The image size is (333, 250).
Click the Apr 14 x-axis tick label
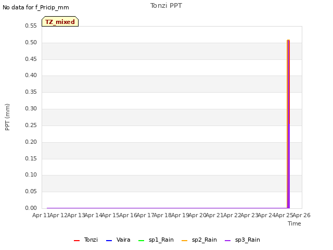[93, 215]
